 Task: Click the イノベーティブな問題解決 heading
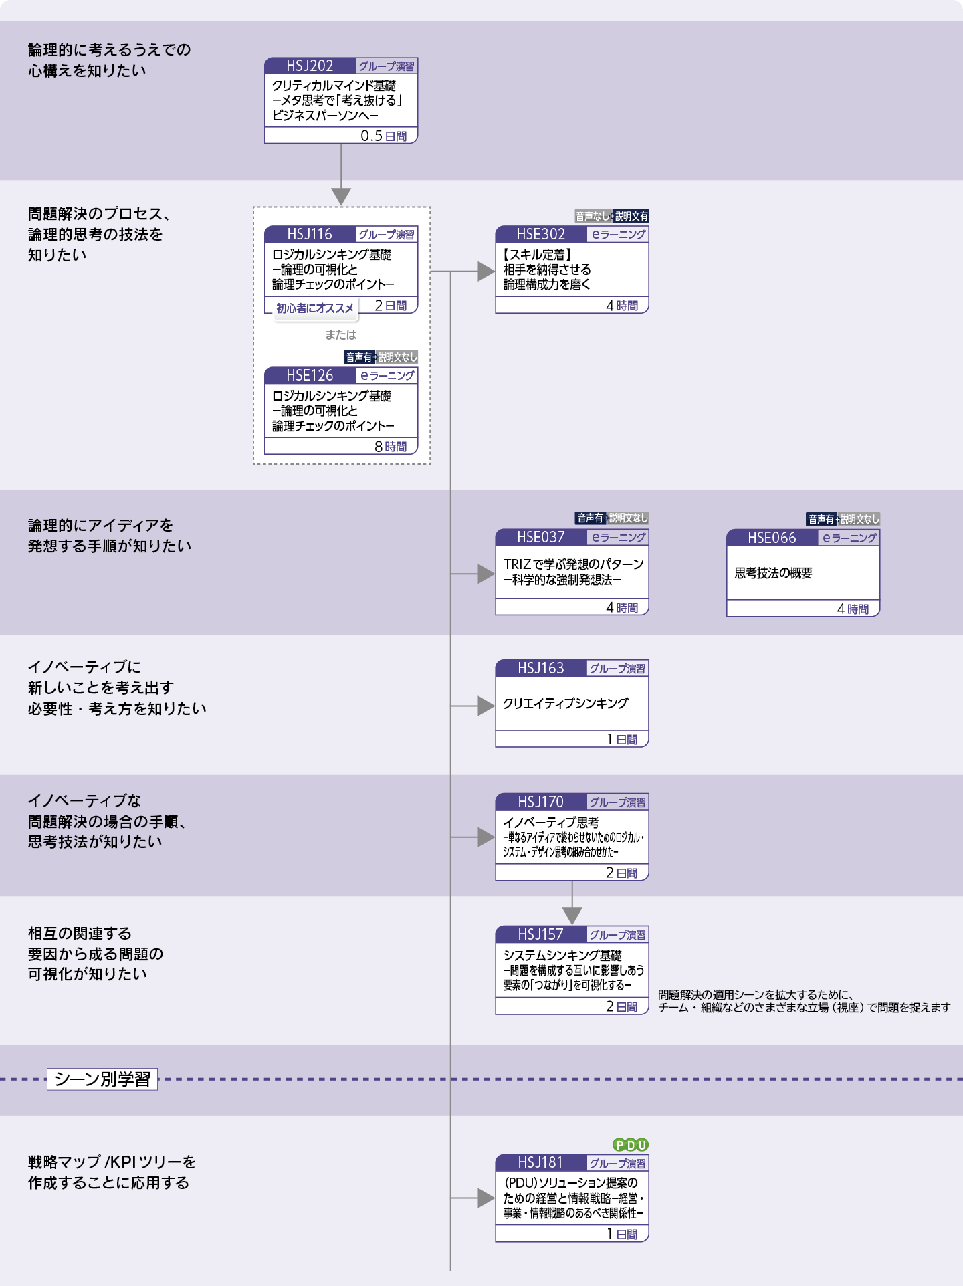[107, 821]
